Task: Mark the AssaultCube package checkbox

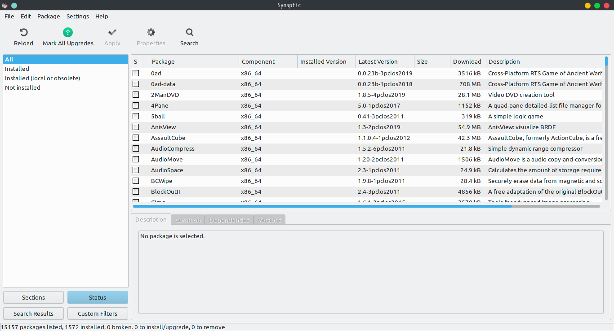Action: 136,138
